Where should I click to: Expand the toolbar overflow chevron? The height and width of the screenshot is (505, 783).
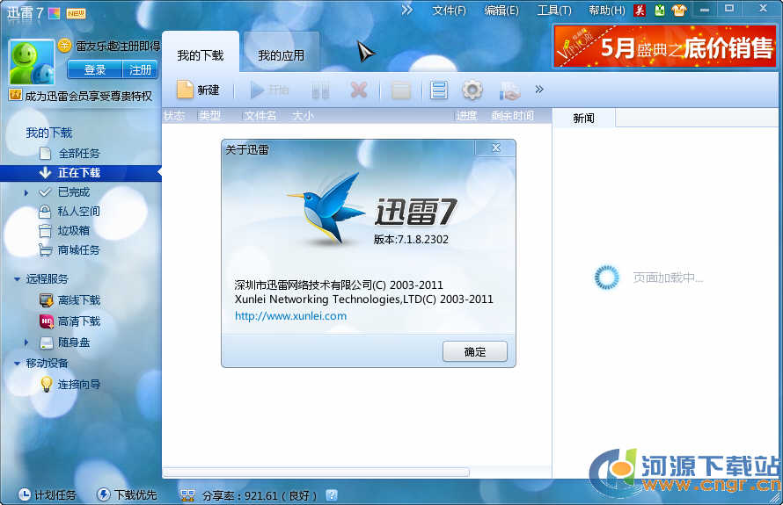(x=539, y=90)
